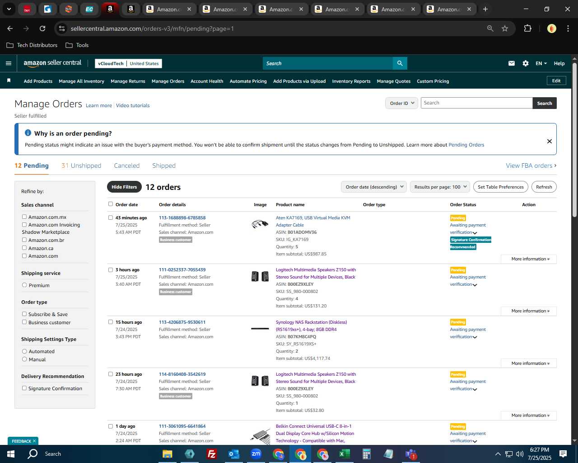Viewport: 578px width, 463px height.
Task: Open FileZilla from the taskbar
Action: click(x=211, y=454)
